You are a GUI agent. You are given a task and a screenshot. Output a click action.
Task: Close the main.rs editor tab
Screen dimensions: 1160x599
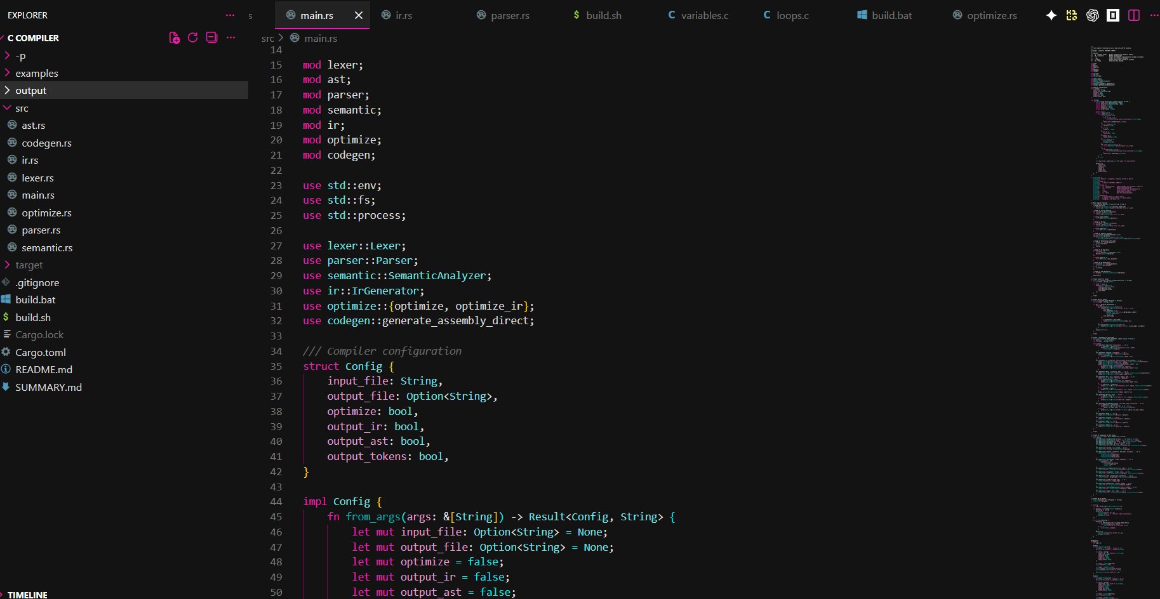pos(359,15)
